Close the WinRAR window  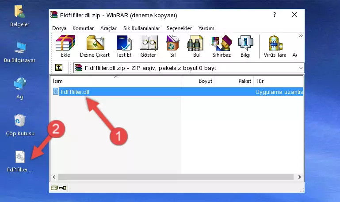[294, 15]
